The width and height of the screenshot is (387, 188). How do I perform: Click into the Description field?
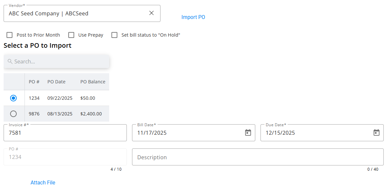click(x=258, y=157)
